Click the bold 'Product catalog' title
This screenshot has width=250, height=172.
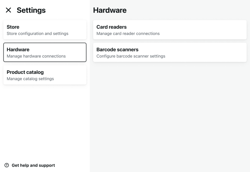click(x=25, y=72)
